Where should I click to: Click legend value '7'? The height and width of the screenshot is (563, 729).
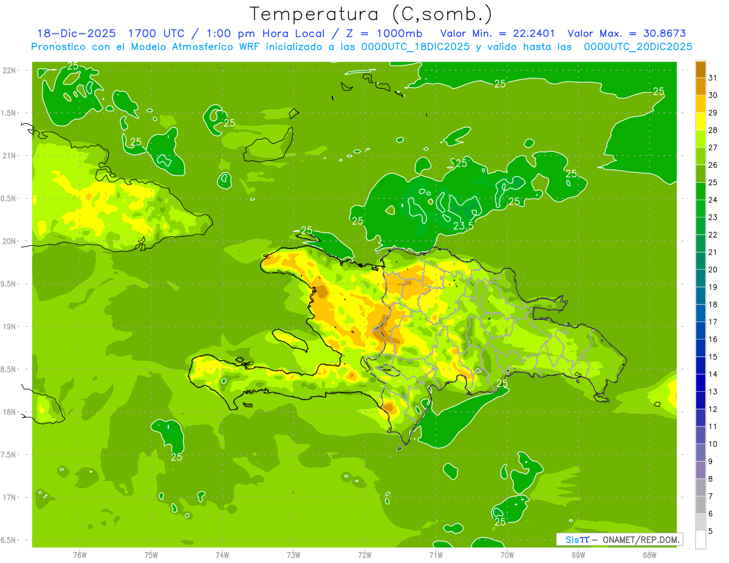pyautogui.click(x=711, y=497)
